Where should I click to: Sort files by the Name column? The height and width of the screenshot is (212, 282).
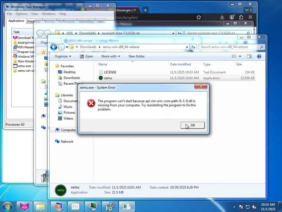[x=103, y=64]
